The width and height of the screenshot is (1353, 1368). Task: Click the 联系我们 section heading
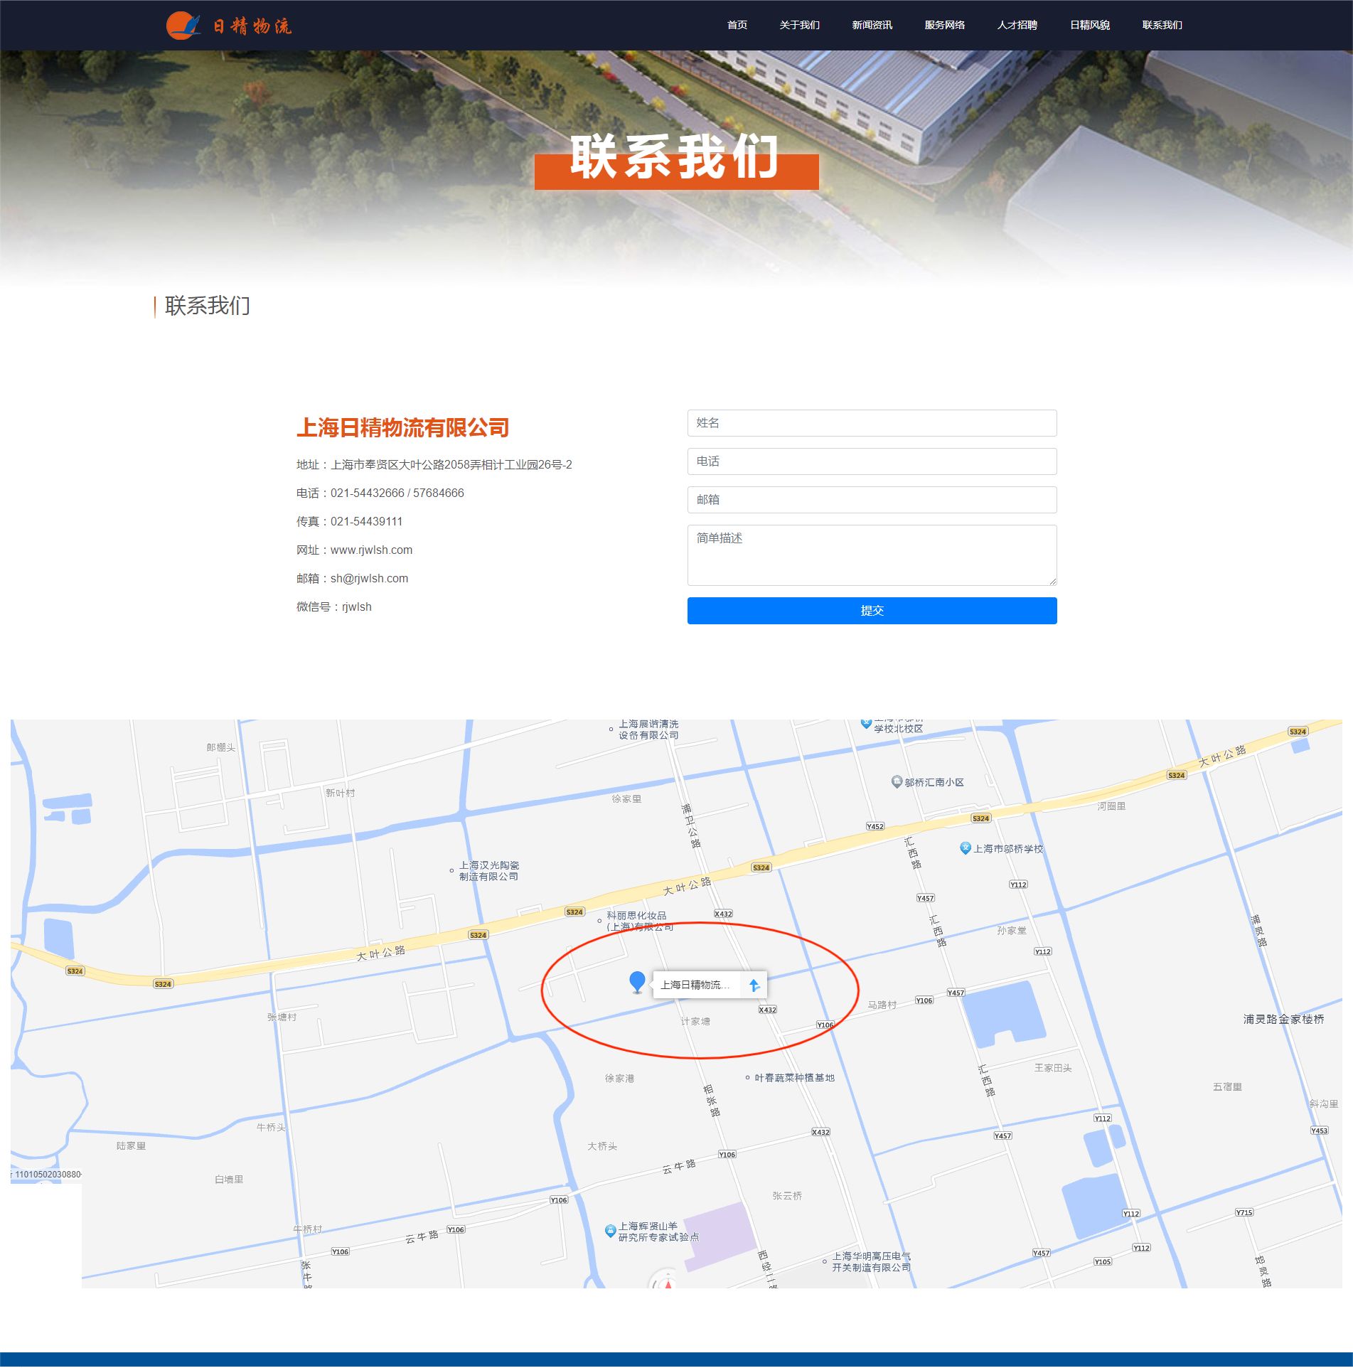[x=207, y=306]
